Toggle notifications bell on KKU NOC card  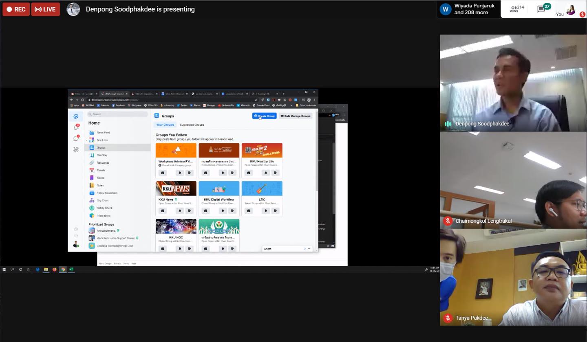click(x=179, y=248)
